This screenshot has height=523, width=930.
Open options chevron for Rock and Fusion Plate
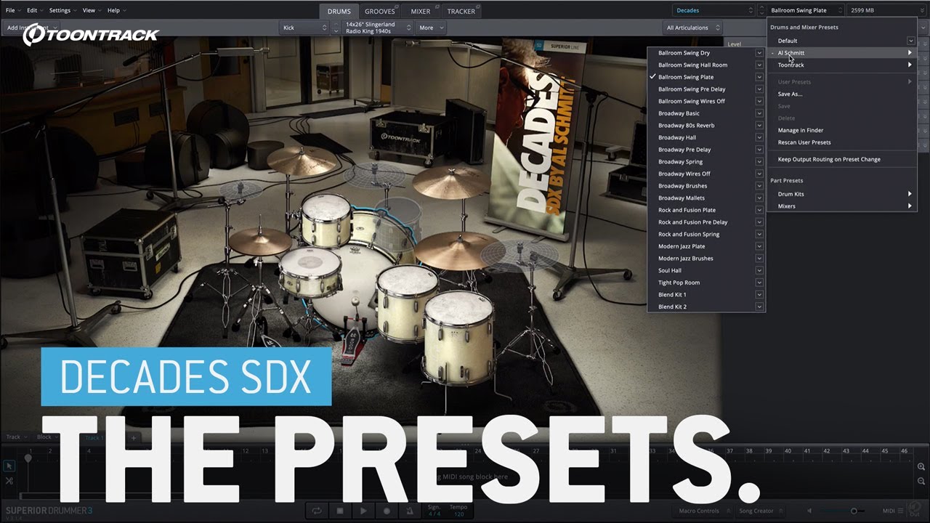pyautogui.click(x=759, y=210)
